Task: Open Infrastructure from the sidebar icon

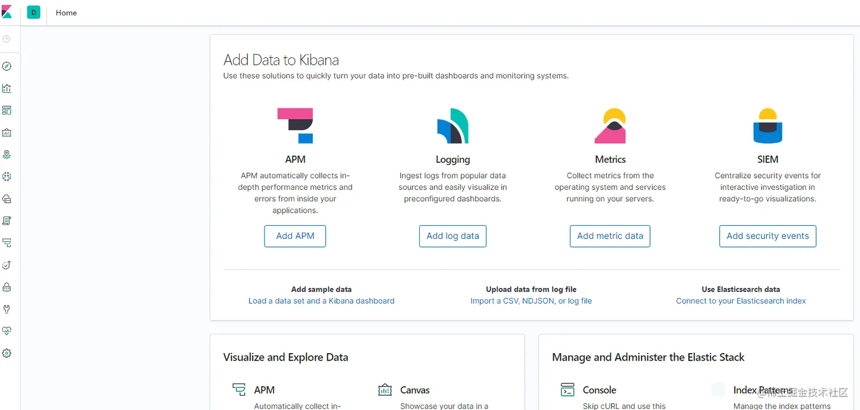Action: (7, 198)
